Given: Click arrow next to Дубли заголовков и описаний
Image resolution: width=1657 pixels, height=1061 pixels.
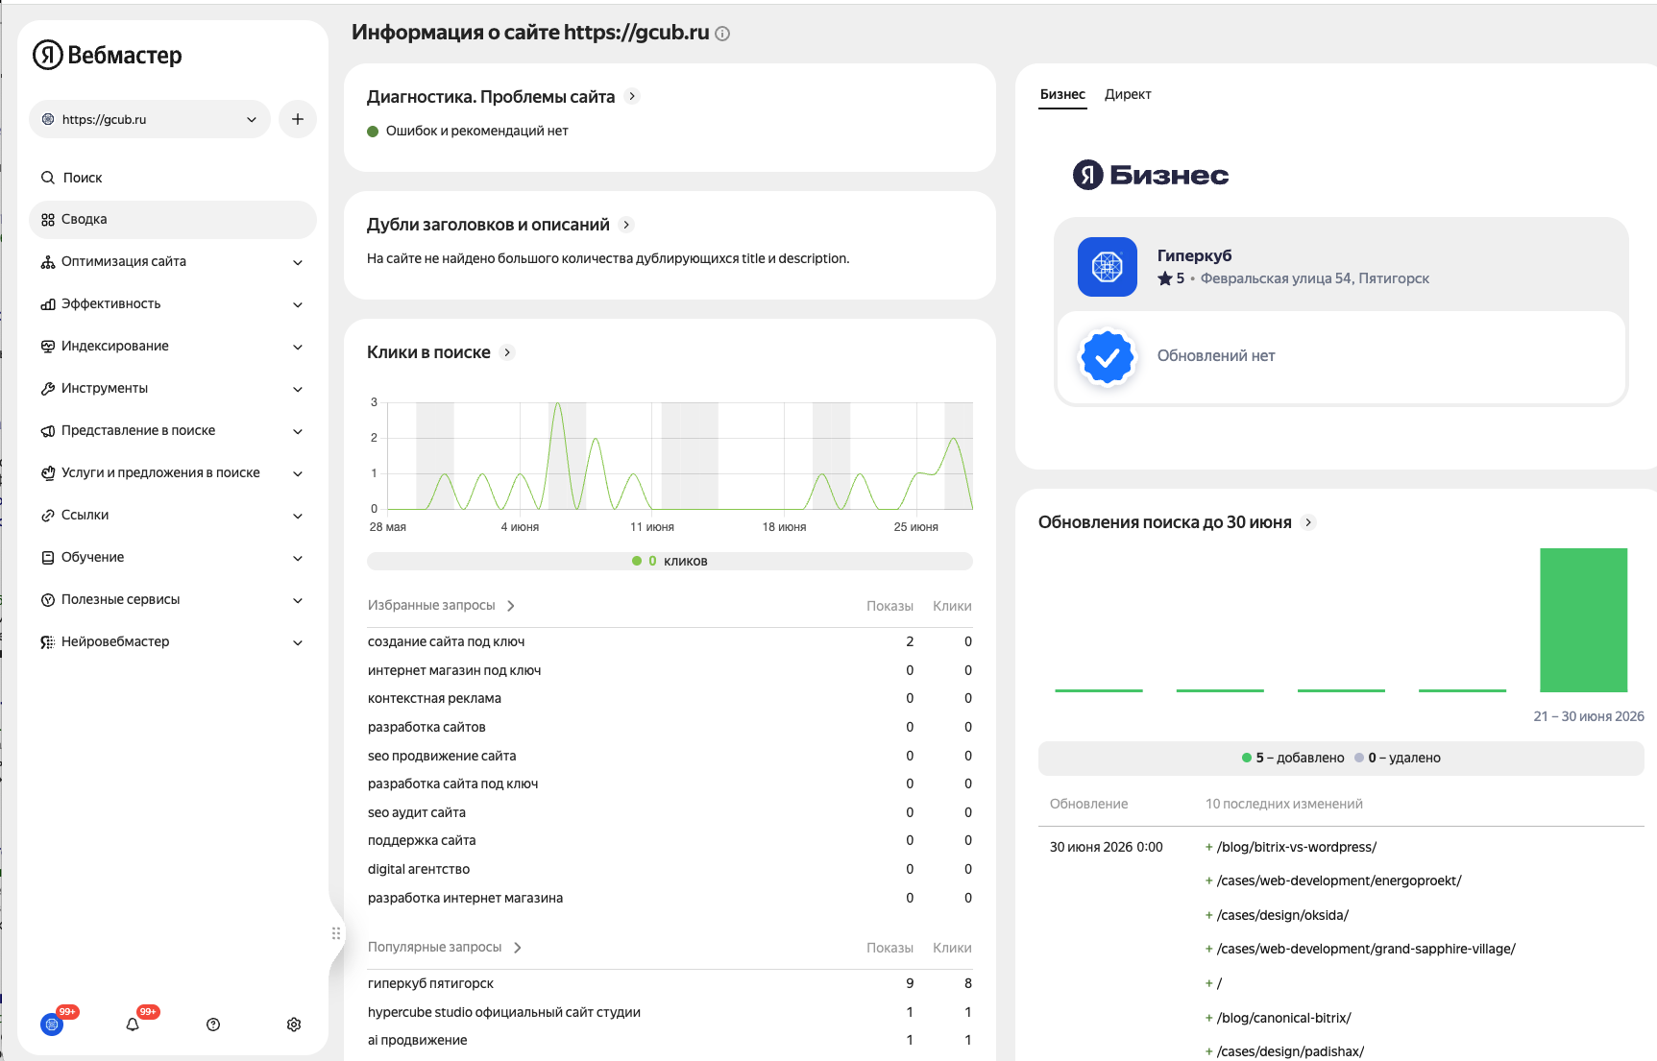Looking at the screenshot, I should (626, 225).
